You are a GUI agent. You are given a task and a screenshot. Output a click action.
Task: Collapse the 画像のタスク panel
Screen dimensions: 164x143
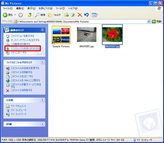(42, 30)
